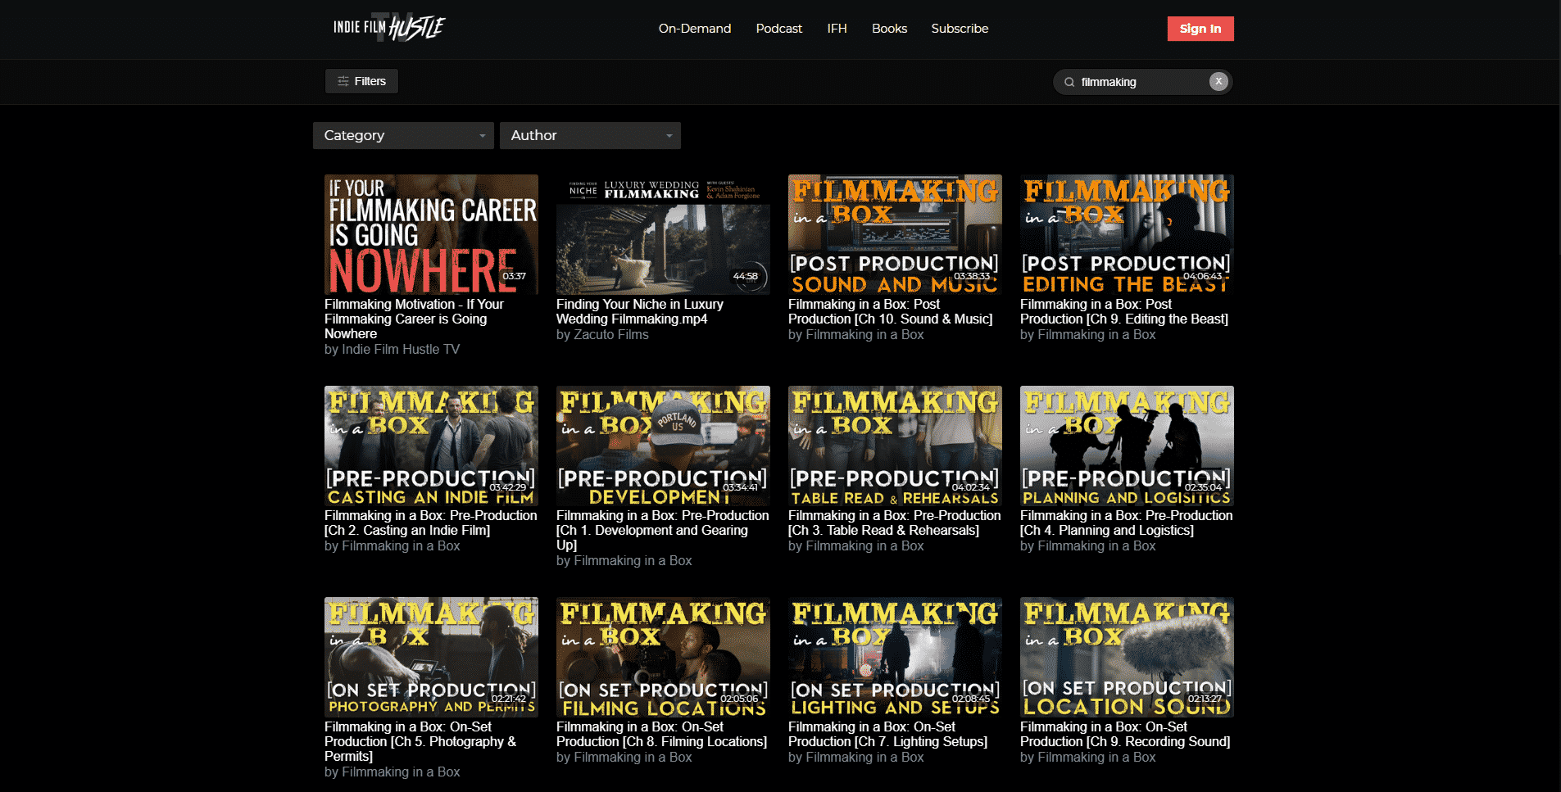Click author under Sound & Music video

point(856,334)
